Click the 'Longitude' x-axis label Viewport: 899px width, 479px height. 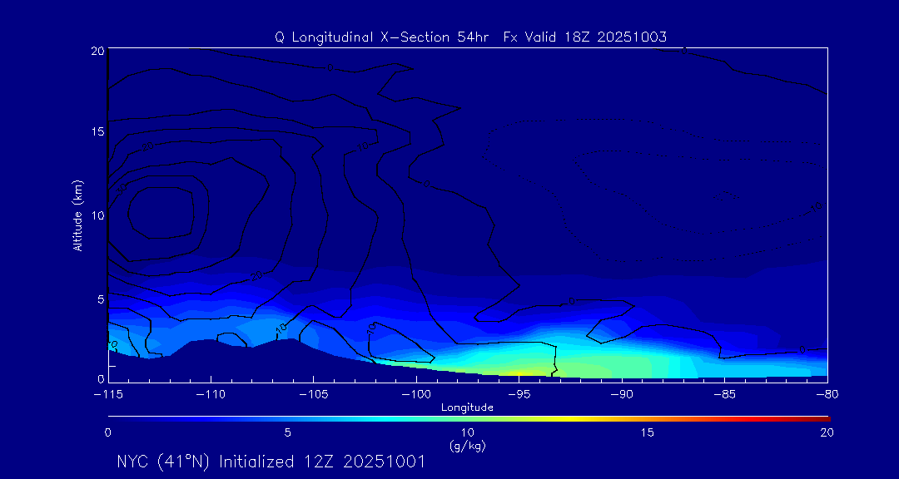[467, 407]
